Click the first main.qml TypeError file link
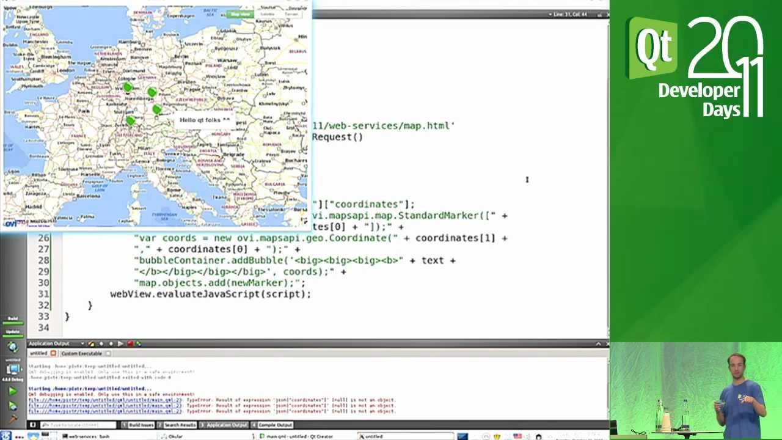 point(104,400)
